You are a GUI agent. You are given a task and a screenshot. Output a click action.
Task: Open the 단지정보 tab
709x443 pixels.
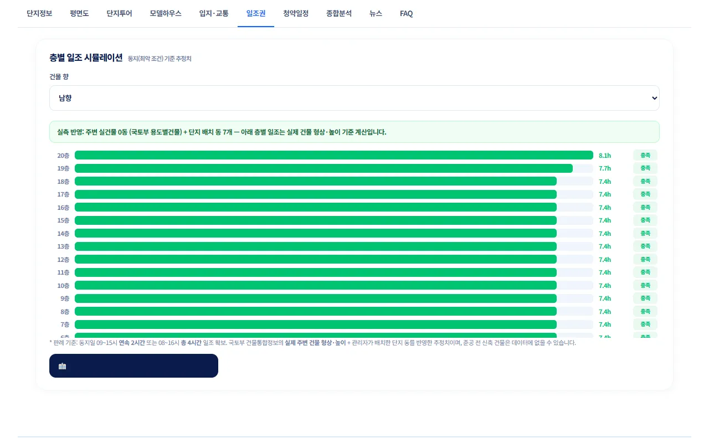(39, 13)
